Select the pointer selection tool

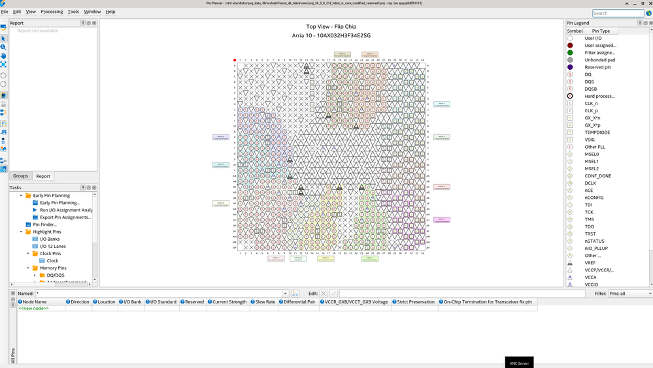[x=3, y=38]
